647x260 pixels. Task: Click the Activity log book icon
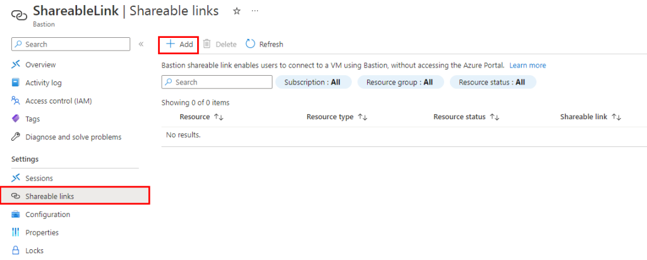(x=16, y=83)
